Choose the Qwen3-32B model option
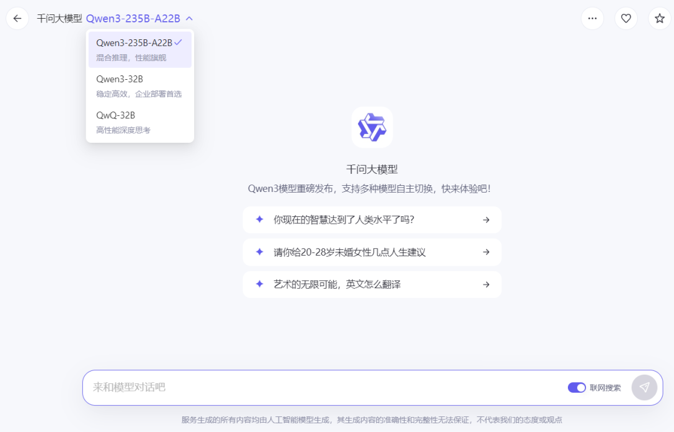The image size is (674, 432). coord(140,86)
